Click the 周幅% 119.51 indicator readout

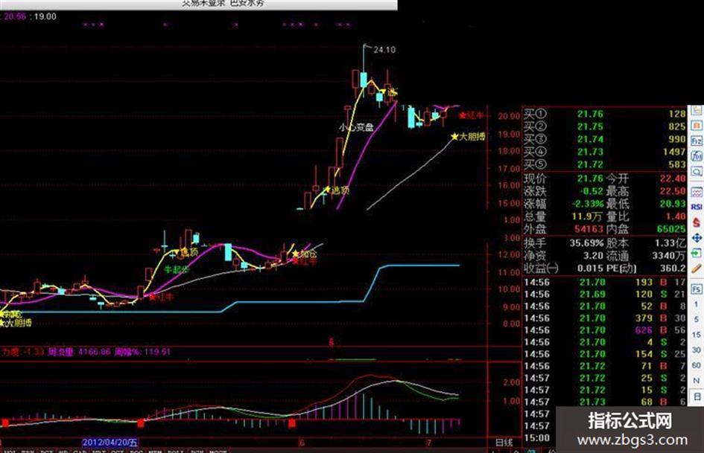pyautogui.click(x=142, y=352)
